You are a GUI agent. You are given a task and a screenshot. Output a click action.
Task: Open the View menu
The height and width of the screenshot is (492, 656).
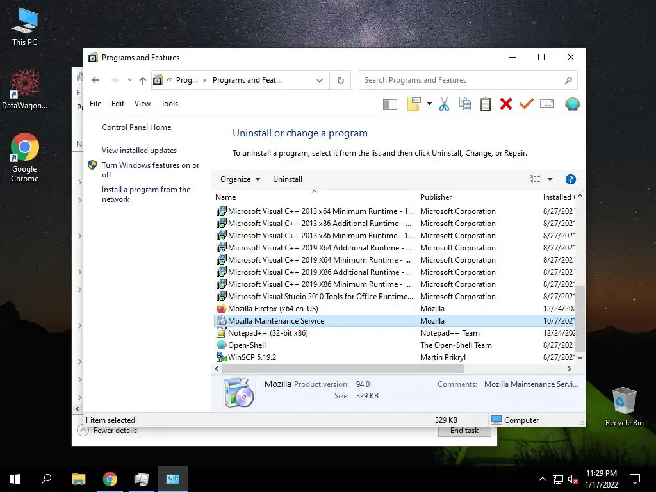142,104
